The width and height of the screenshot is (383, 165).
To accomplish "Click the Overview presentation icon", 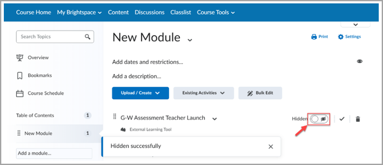I will point(19,58).
